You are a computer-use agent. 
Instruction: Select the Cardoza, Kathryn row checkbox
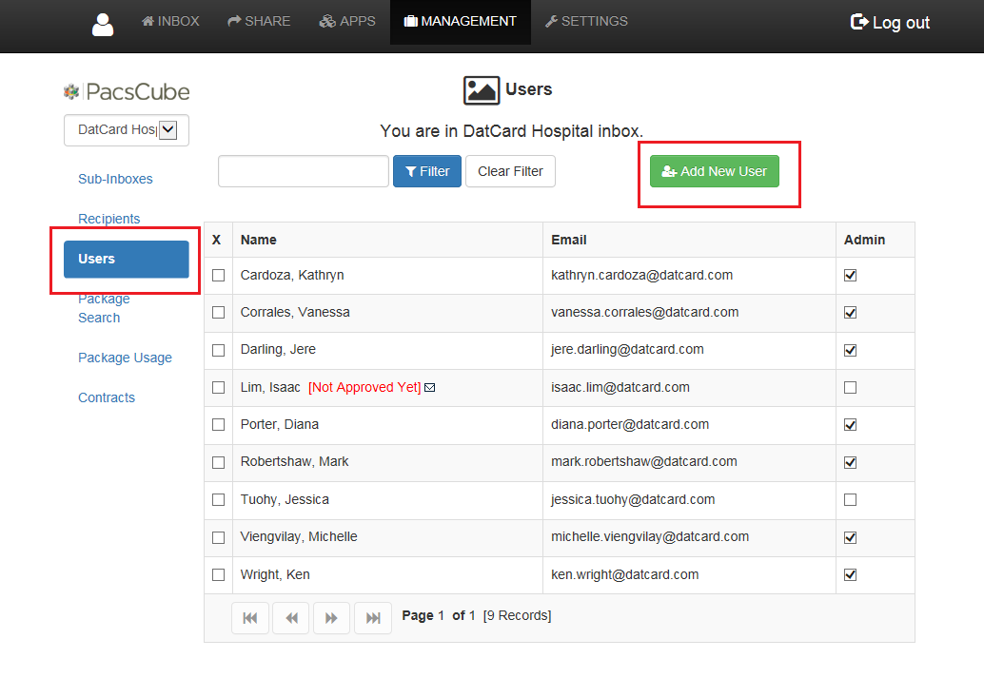click(x=218, y=275)
